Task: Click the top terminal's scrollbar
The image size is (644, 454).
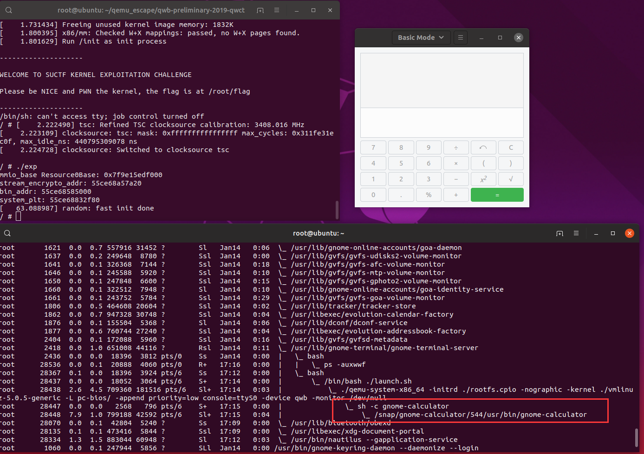Action: (x=337, y=210)
